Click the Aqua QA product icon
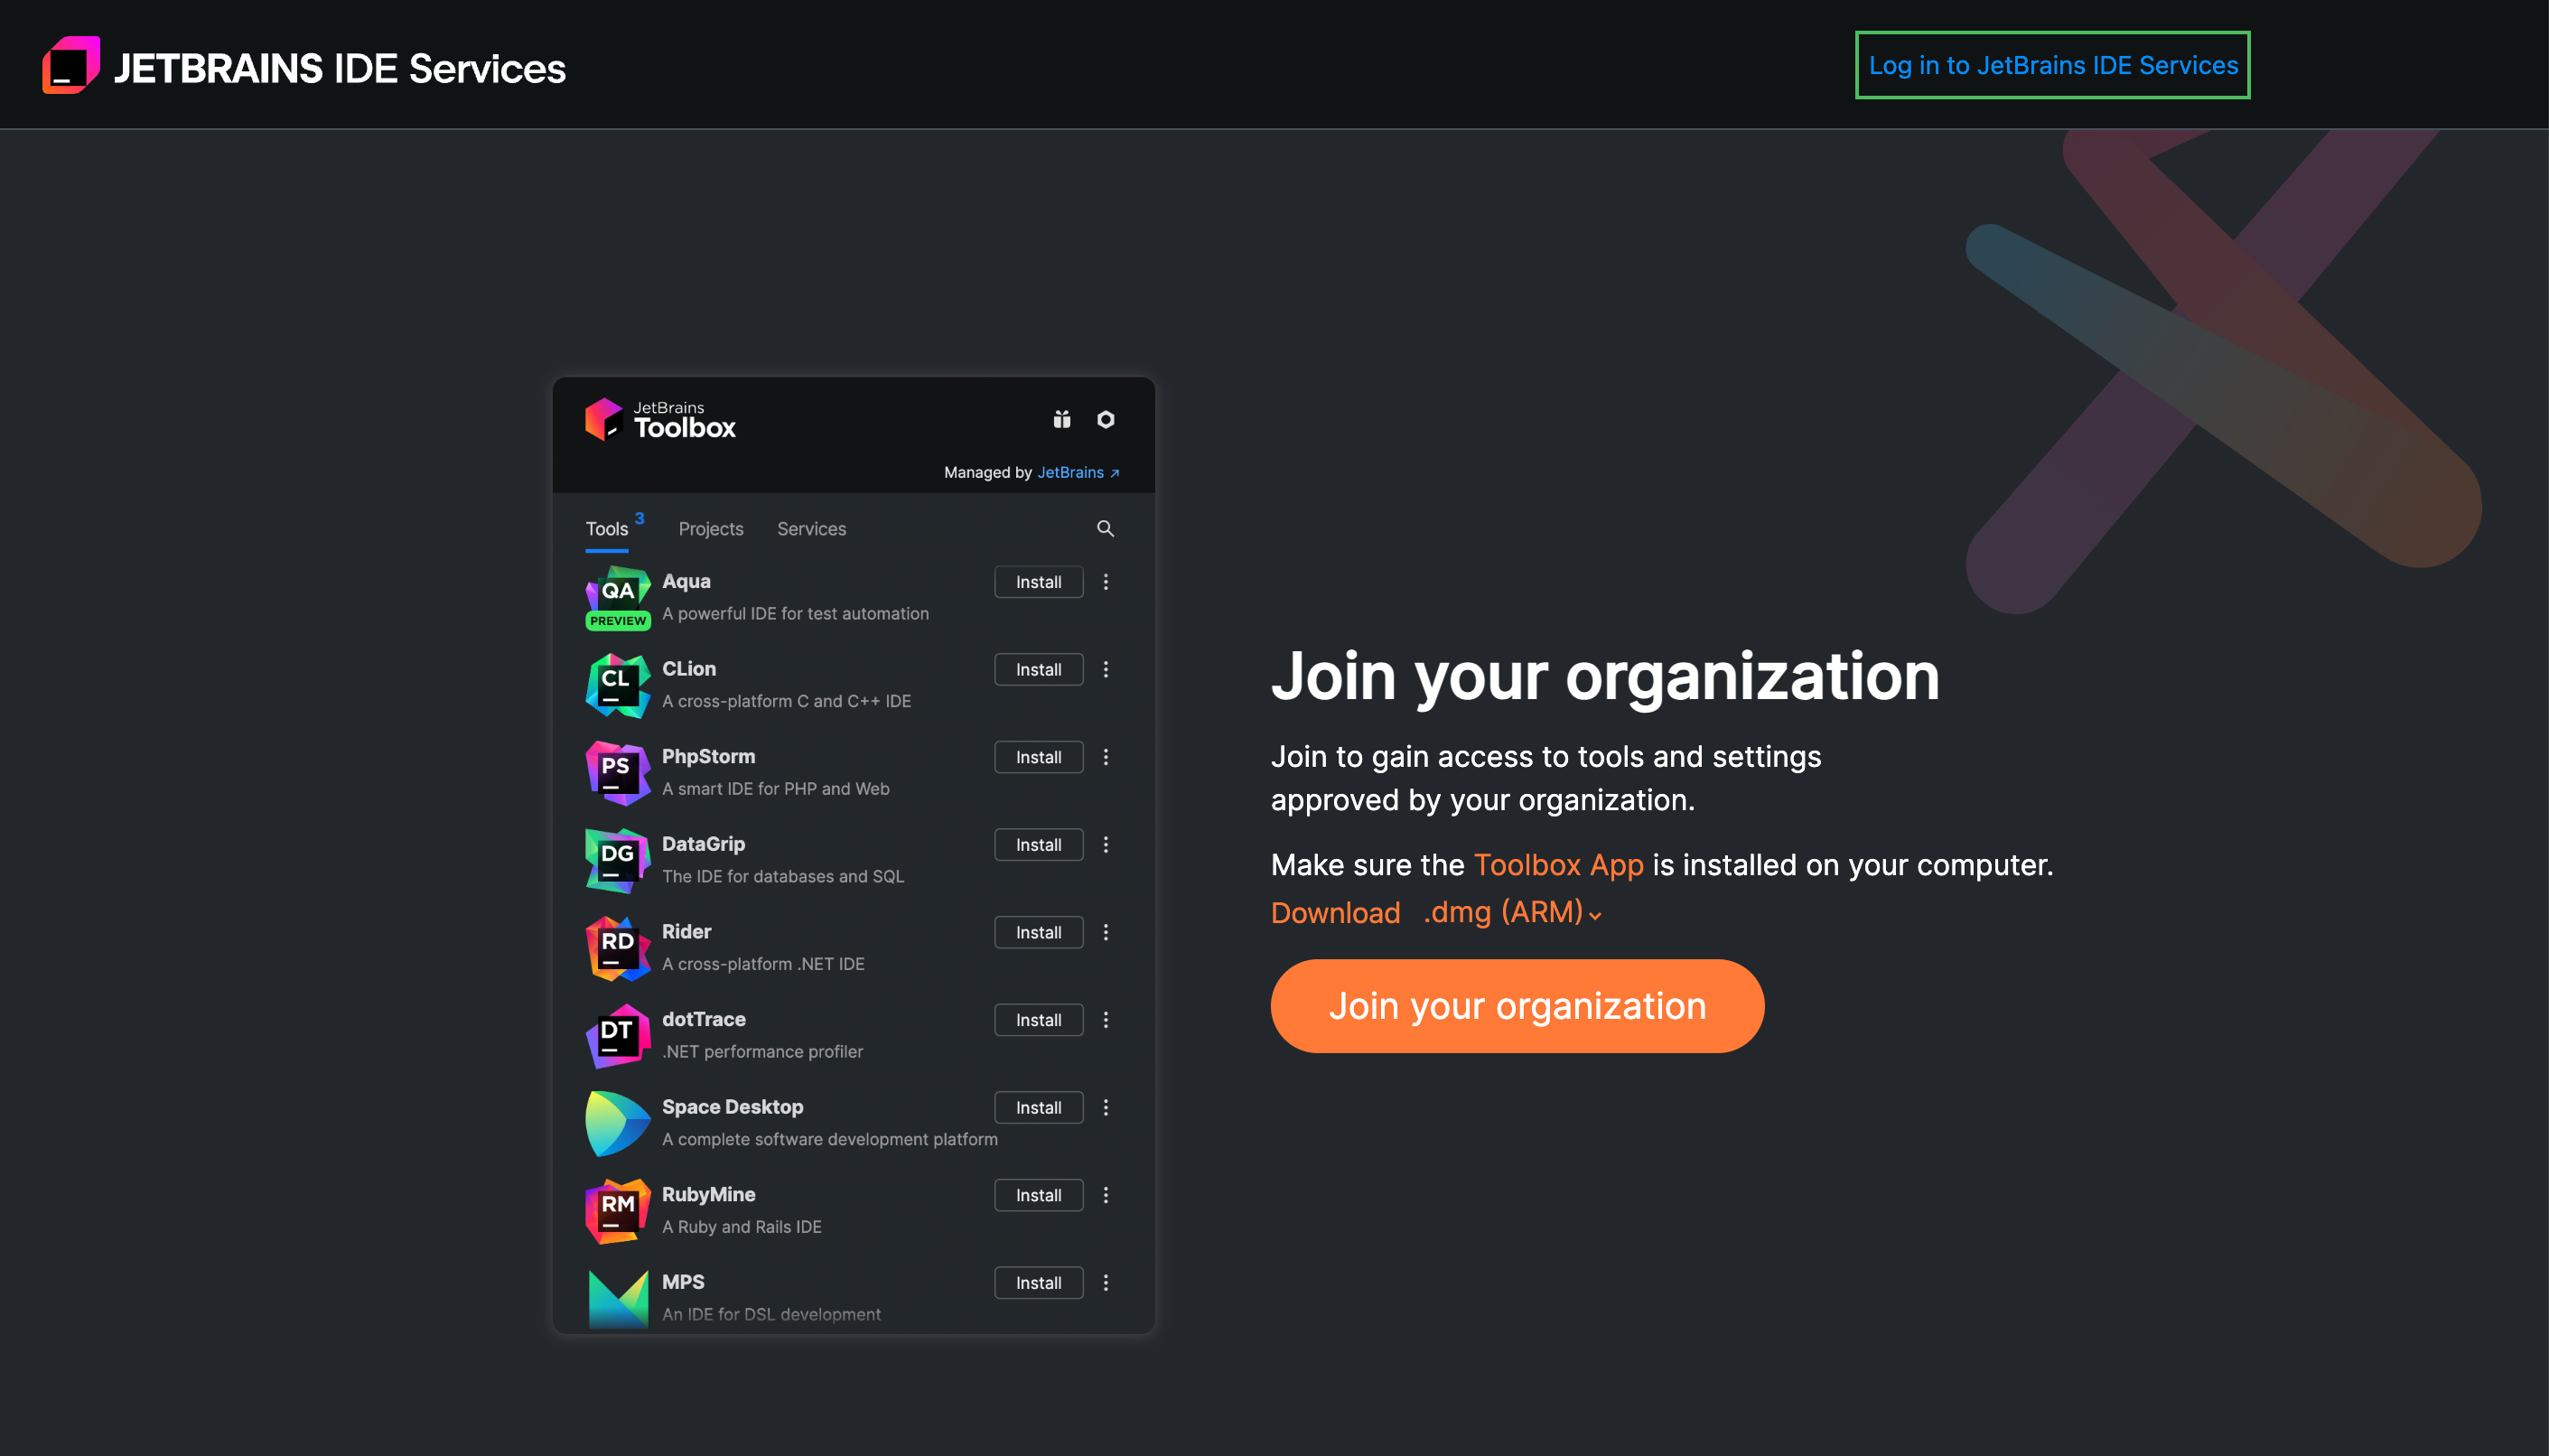This screenshot has height=1456, width=2549. coord(617,596)
